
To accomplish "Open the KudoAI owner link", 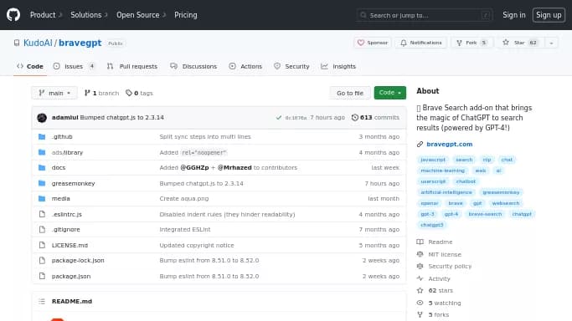I will (38, 43).
